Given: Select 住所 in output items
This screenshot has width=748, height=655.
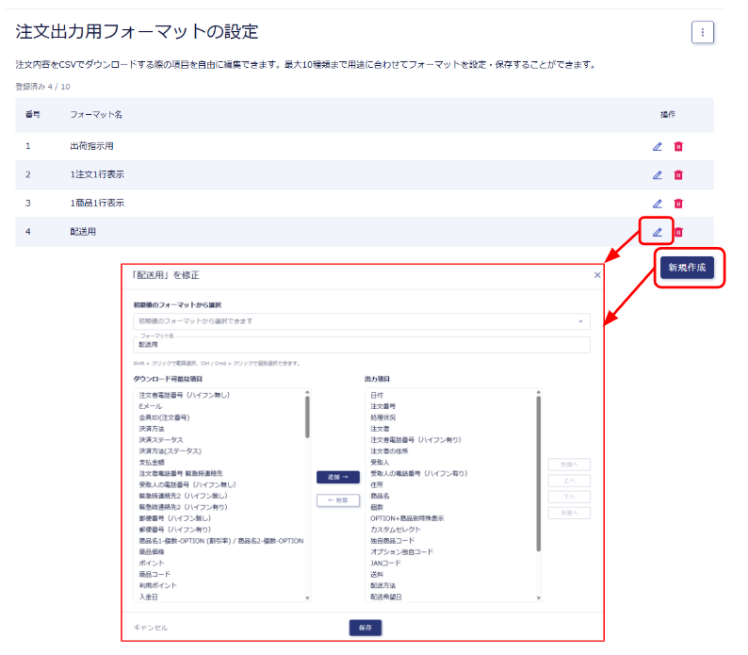Looking at the screenshot, I should click(x=377, y=484).
